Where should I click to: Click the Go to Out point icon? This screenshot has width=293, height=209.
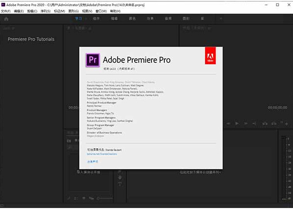[255, 124]
